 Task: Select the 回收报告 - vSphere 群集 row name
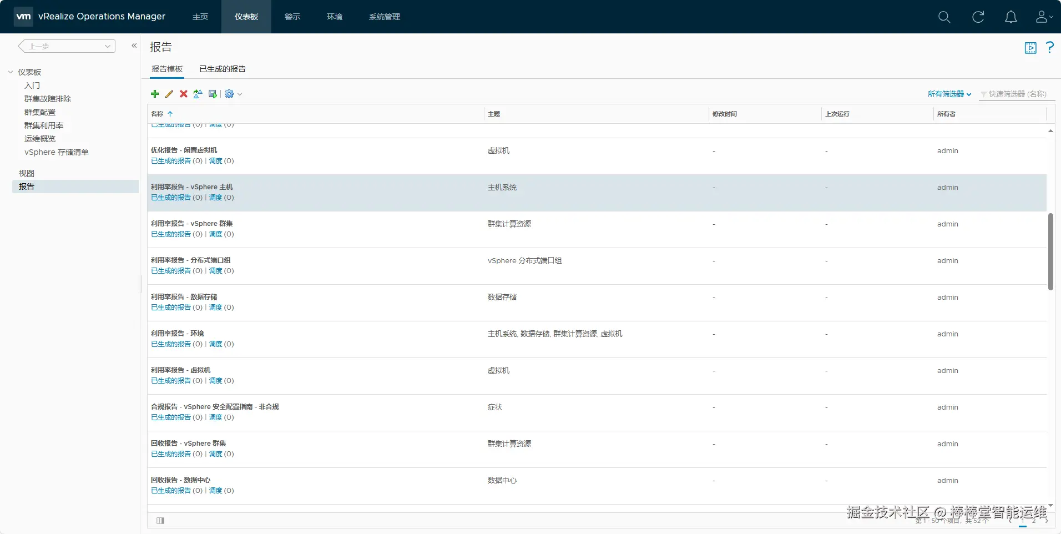coord(189,444)
